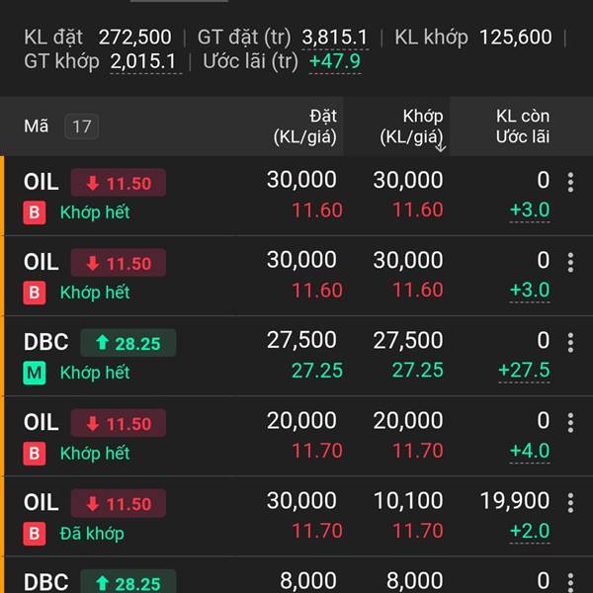This screenshot has height=593, width=593.
Task: Tap the red B badge beside Đã khớp
Action: 35,534
